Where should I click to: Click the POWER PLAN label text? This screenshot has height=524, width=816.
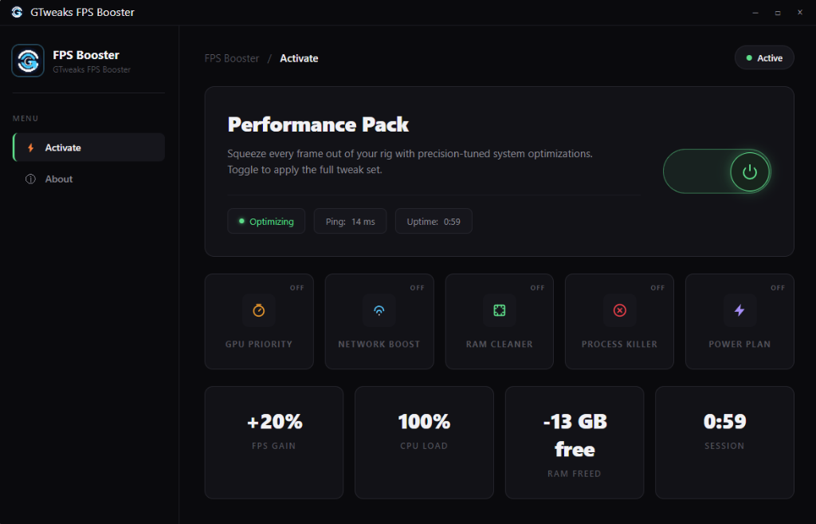(x=739, y=345)
